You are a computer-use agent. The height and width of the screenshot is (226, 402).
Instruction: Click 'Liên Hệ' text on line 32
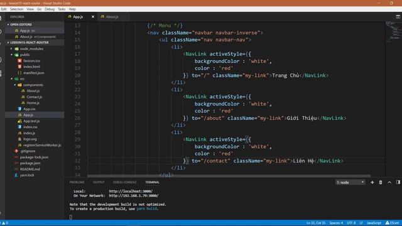pyautogui.click(x=303, y=161)
